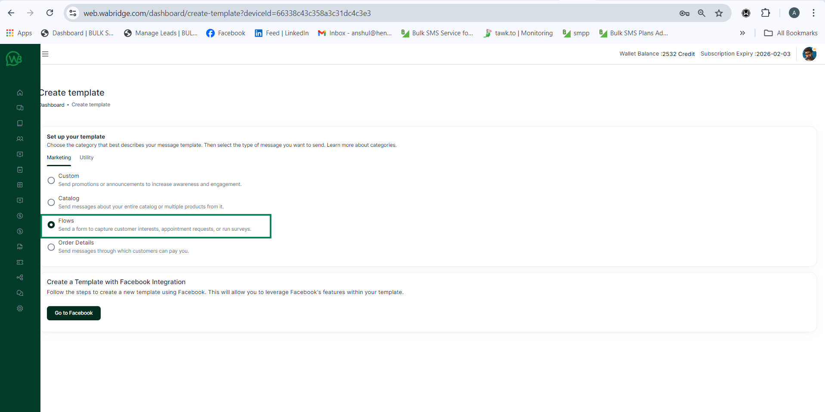Click the user profile avatar
Viewport: 825px width, 412px height.
809,54
